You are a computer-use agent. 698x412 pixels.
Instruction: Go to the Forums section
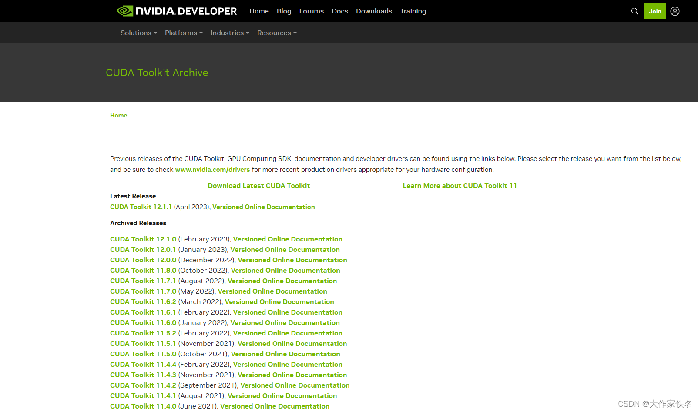(311, 11)
